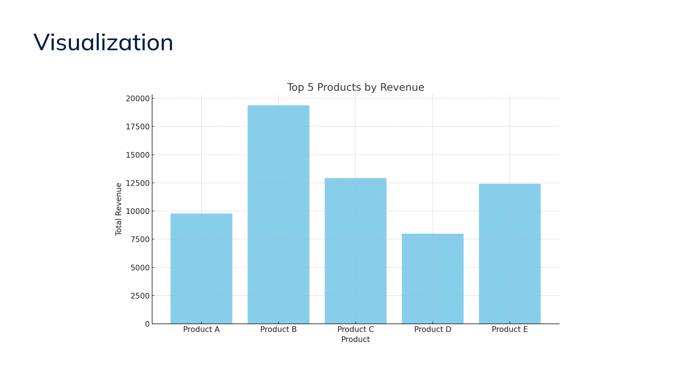This screenshot has height=373, width=678.
Task: Select the 'Product D' x-axis label
Action: [433, 329]
